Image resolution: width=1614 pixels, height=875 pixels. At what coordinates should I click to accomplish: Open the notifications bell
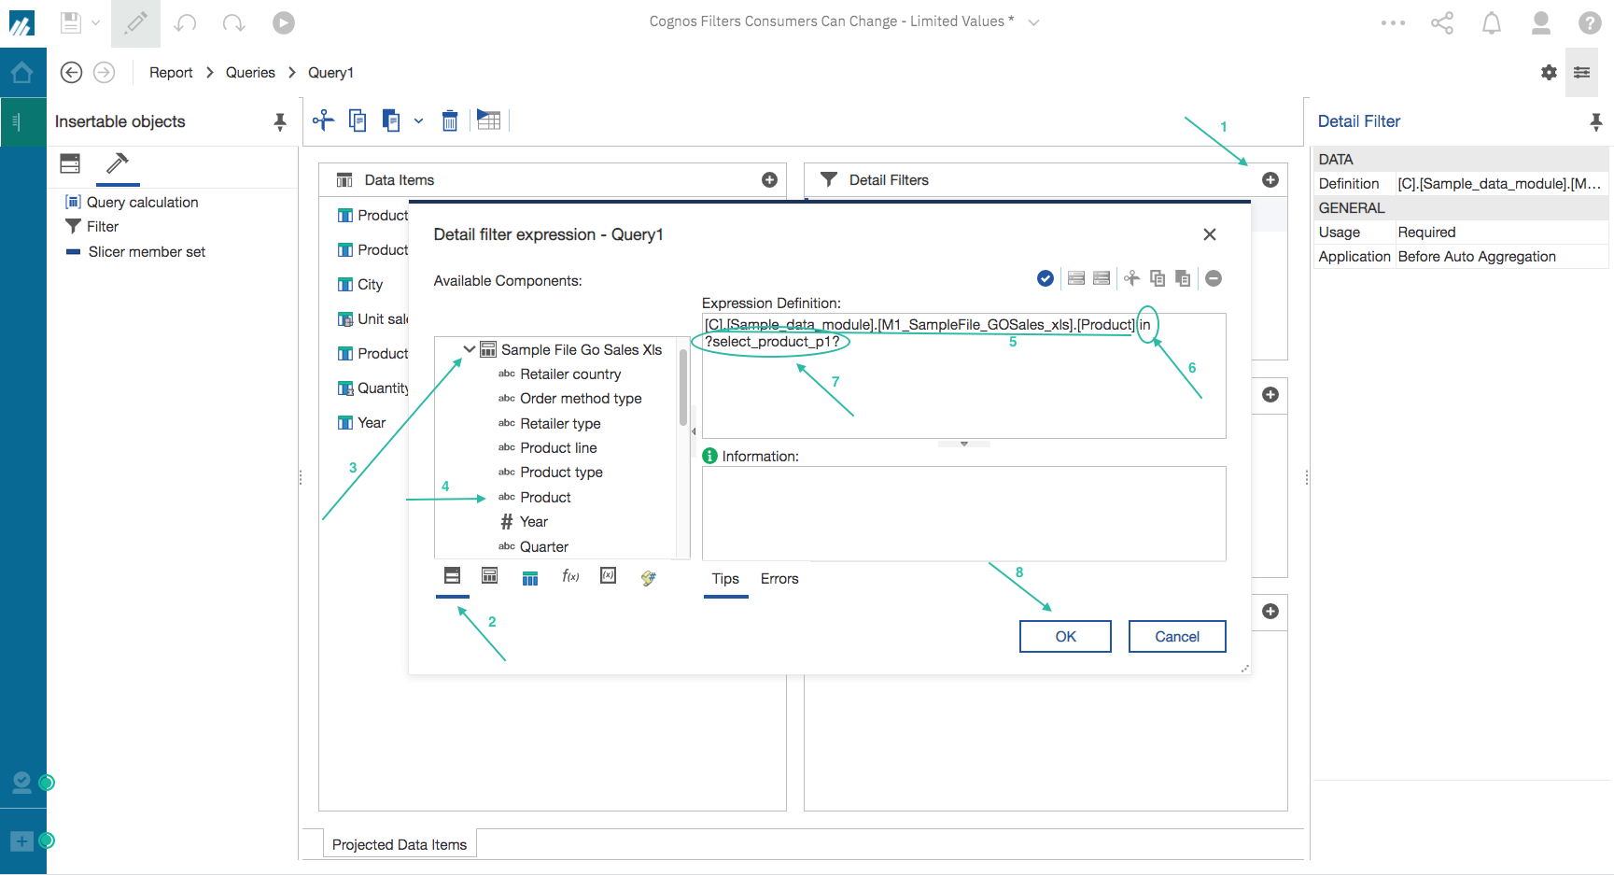pos(1492,22)
